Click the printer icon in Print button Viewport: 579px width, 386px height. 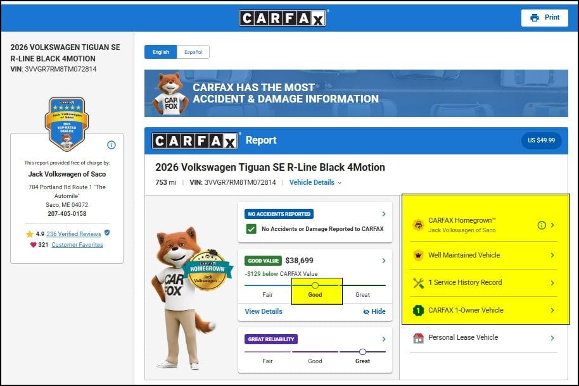[534, 18]
